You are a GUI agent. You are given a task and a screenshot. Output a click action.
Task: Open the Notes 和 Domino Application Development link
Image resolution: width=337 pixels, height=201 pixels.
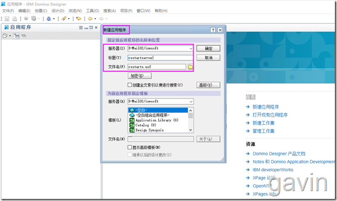point(294,162)
